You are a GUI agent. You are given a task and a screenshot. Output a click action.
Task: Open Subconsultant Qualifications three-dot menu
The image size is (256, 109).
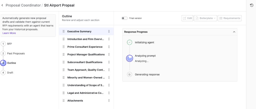(109, 62)
